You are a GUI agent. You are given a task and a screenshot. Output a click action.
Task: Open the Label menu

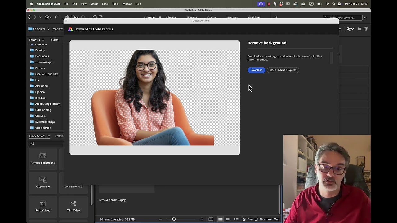pyautogui.click(x=105, y=4)
